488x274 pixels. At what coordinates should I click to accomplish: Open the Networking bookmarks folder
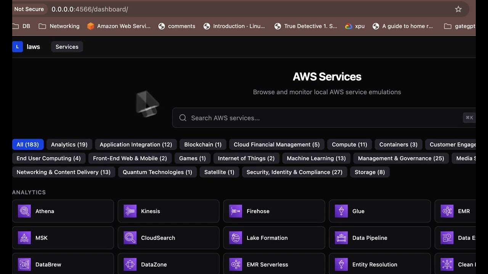click(x=59, y=26)
